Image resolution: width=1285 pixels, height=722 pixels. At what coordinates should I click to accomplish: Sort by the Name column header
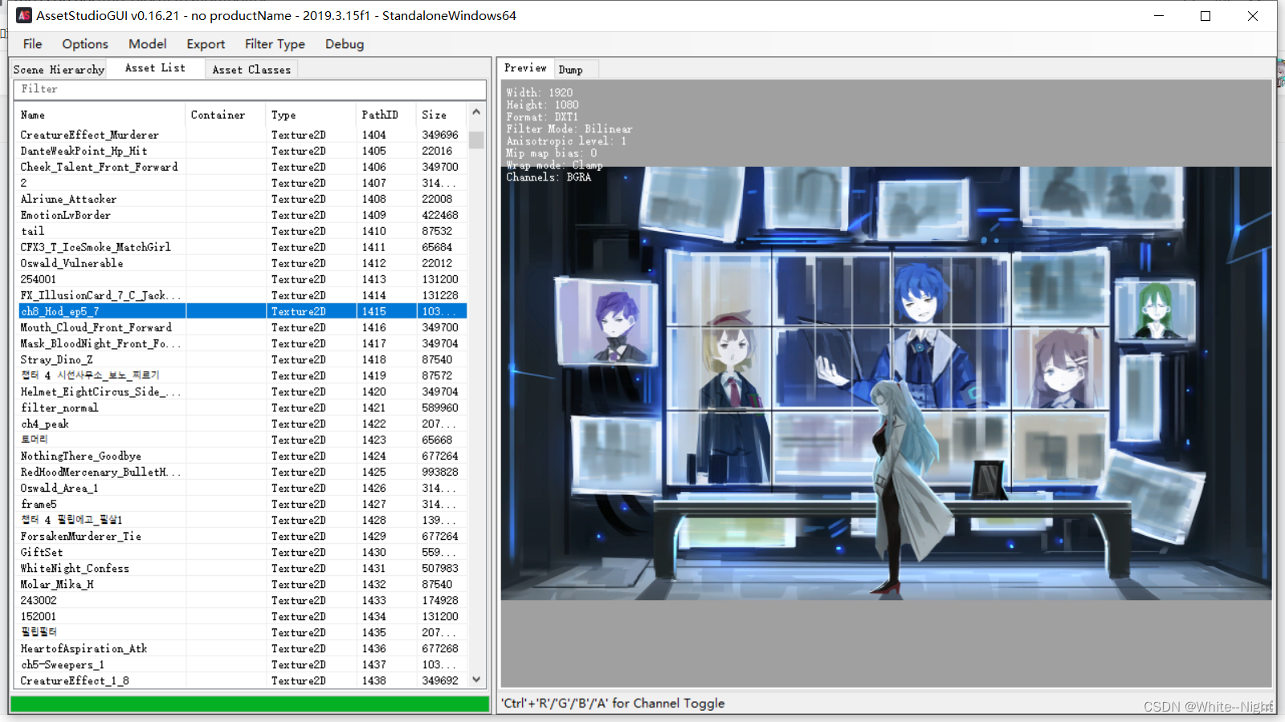100,115
